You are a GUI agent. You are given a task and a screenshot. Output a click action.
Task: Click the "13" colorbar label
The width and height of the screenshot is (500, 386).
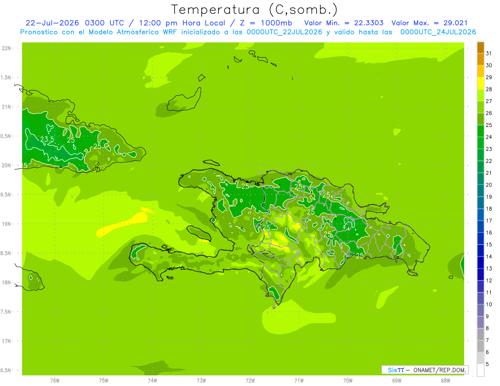click(489, 269)
